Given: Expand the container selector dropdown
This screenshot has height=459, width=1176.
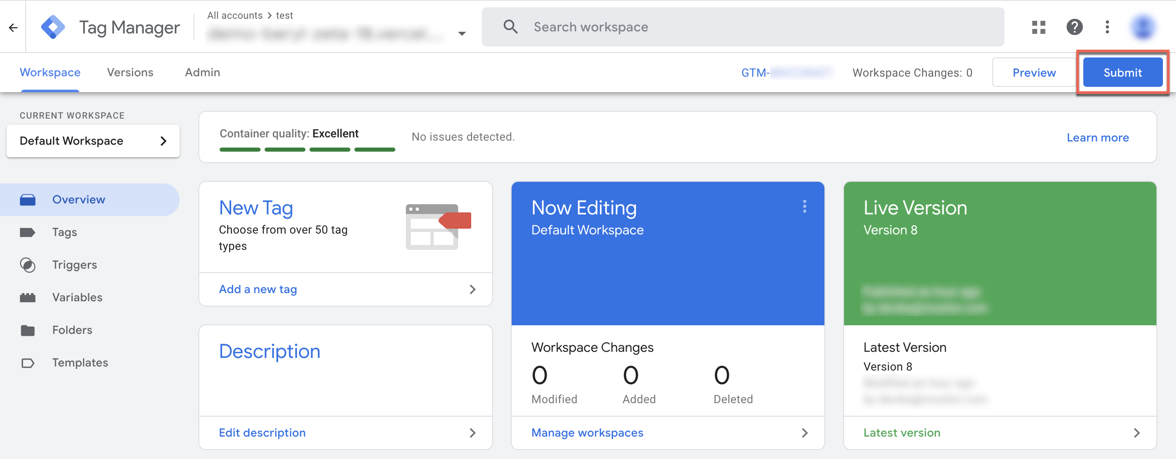Looking at the screenshot, I should pos(462,33).
